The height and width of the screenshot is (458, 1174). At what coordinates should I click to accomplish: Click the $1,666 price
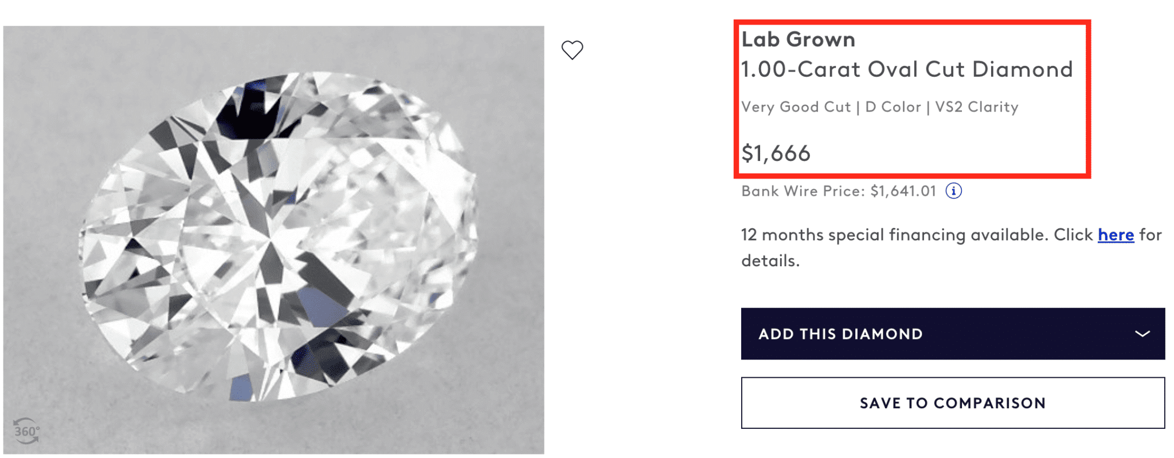[776, 153]
